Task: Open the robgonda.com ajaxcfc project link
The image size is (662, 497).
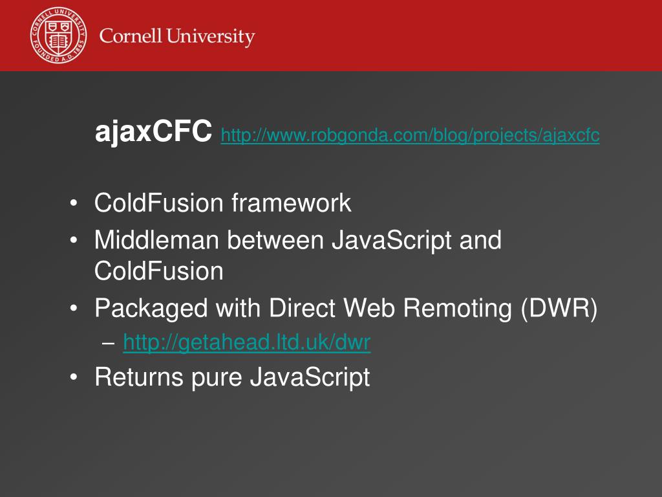Action: coord(410,136)
